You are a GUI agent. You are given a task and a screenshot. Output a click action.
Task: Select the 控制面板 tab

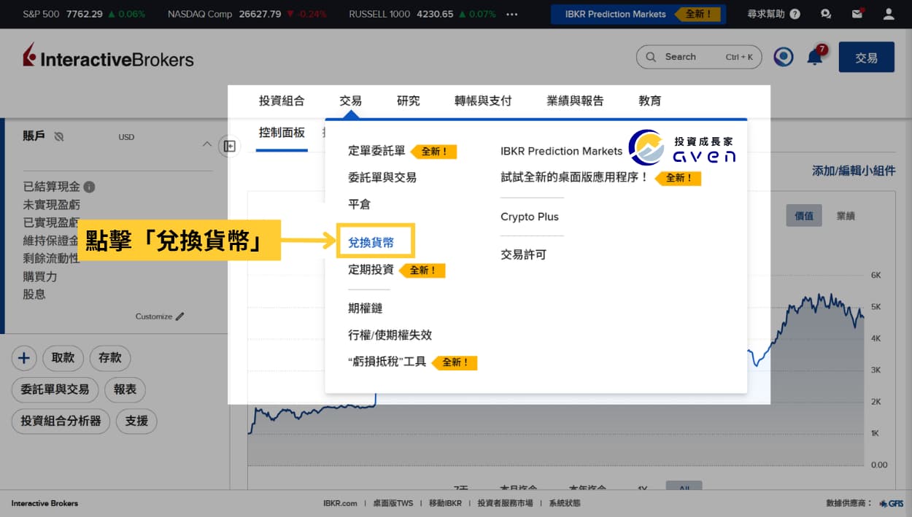pos(282,133)
